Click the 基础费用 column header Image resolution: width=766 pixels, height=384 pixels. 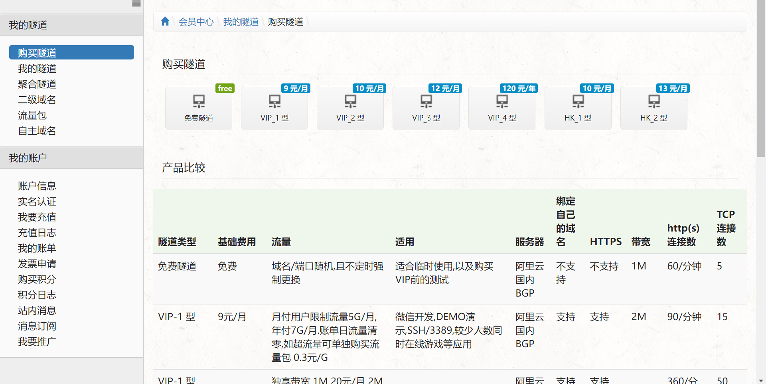pos(237,242)
